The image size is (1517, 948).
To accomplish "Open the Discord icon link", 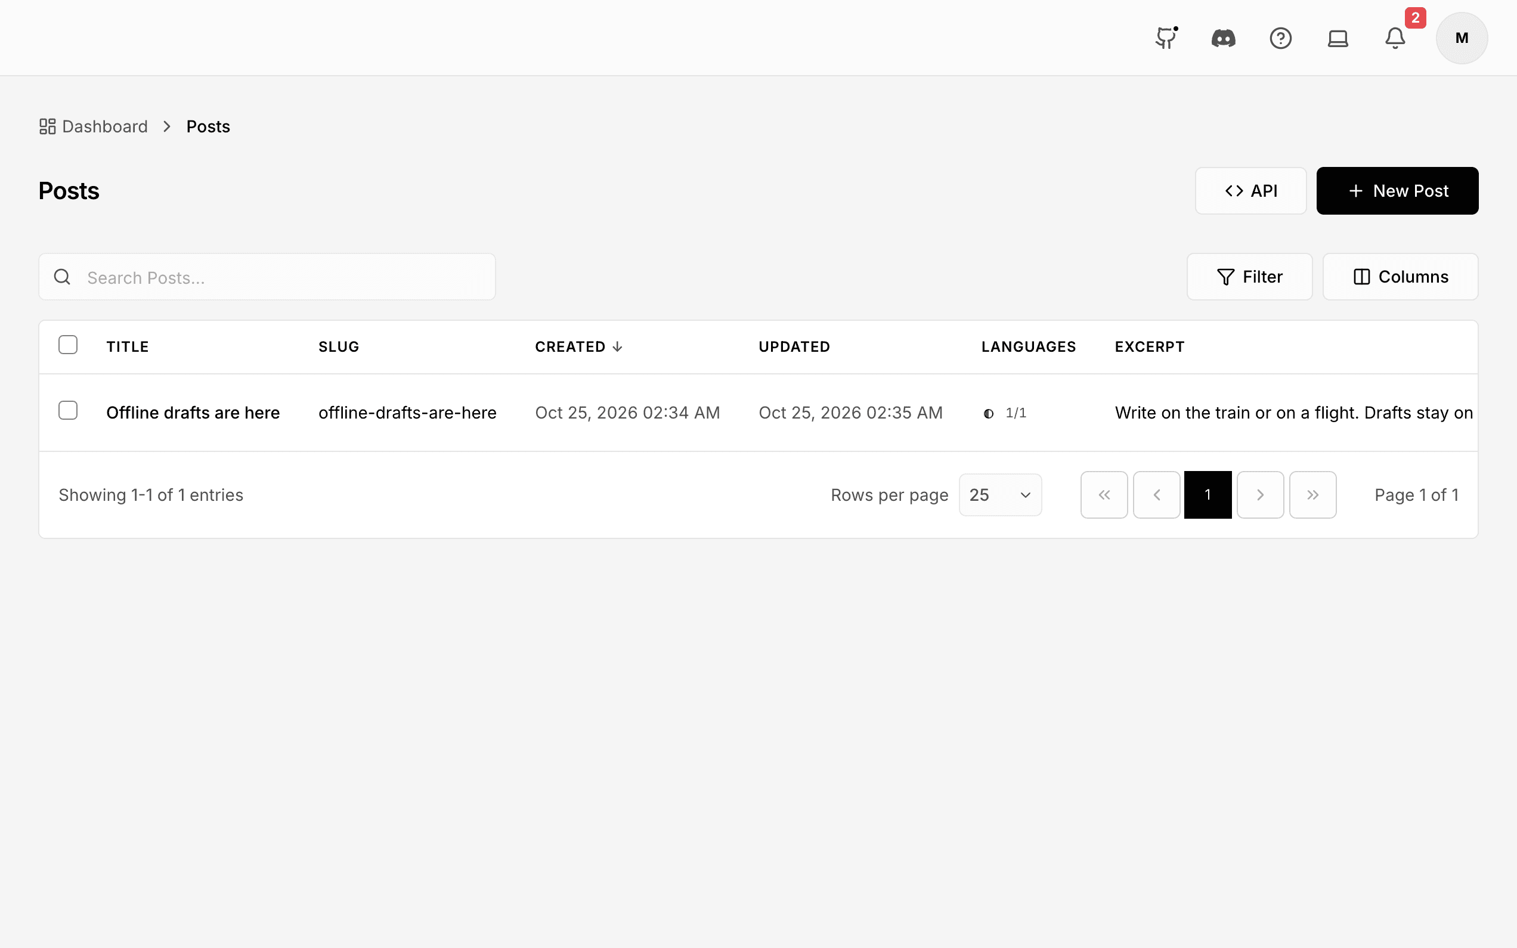I will coord(1223,38).
